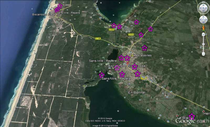Click the eye icon in Look joystick
This screenshot has height=127, width=210.
click(x=203, y=8)
